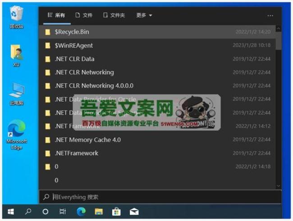Click the date 2022/1/2 14:12
The height and width of the screenshot is (221, 293).
(253, 126)
